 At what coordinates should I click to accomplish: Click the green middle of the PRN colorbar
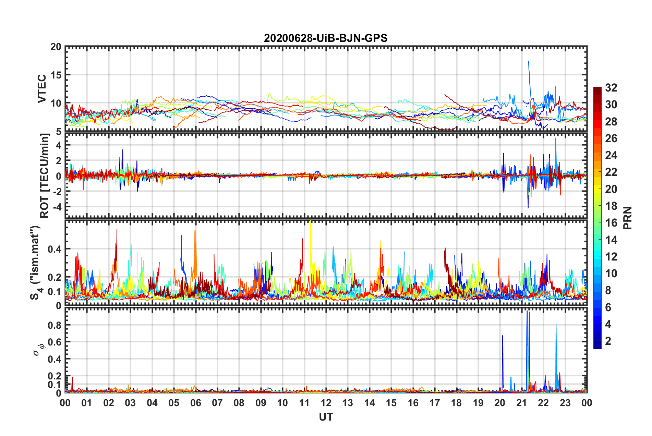tap(597, 219)
